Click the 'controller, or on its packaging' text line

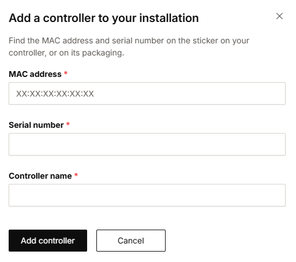[x=66, y=53]
